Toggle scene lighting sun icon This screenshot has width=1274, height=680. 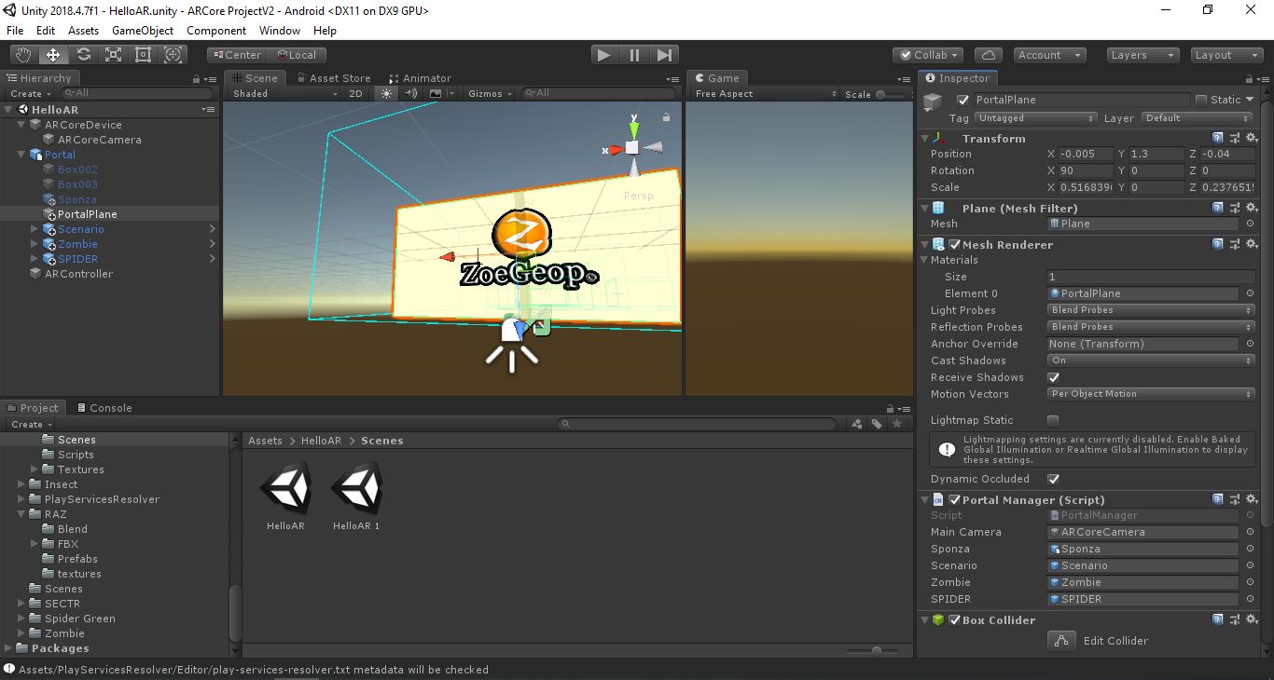pos(386,93)
